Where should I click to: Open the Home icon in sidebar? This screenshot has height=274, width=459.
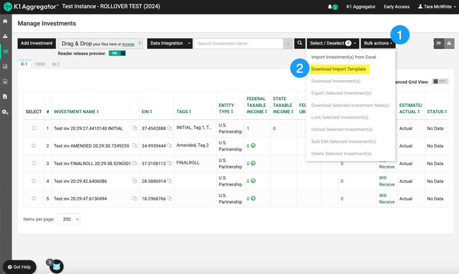[x=5, y=21]
